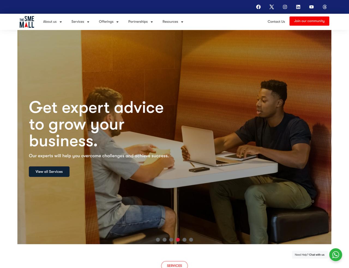
Task: Click the View all Services button
Action: point(49,172)
